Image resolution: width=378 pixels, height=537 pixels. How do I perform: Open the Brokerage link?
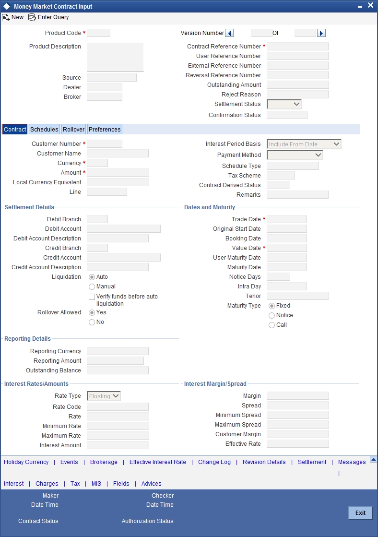pos(104,462)
